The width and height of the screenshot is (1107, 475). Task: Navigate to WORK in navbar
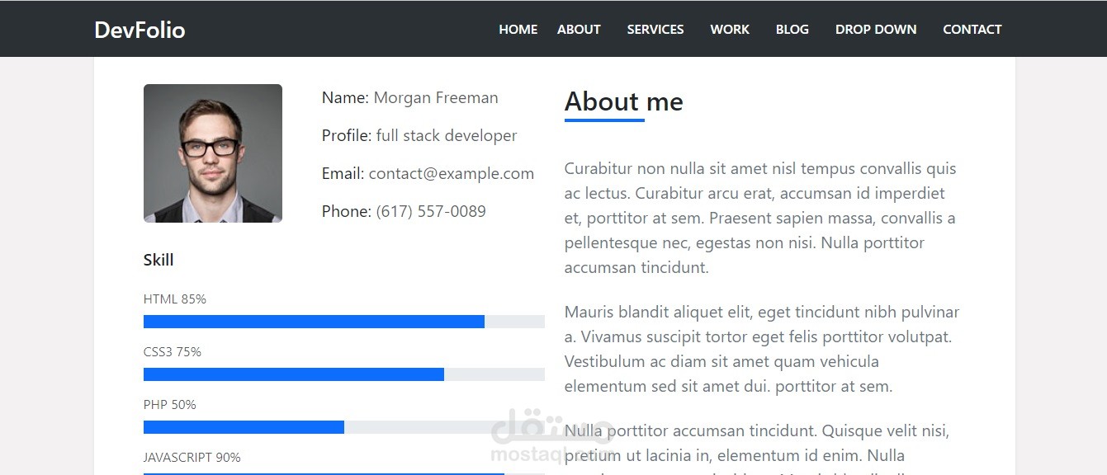point(730,29)
